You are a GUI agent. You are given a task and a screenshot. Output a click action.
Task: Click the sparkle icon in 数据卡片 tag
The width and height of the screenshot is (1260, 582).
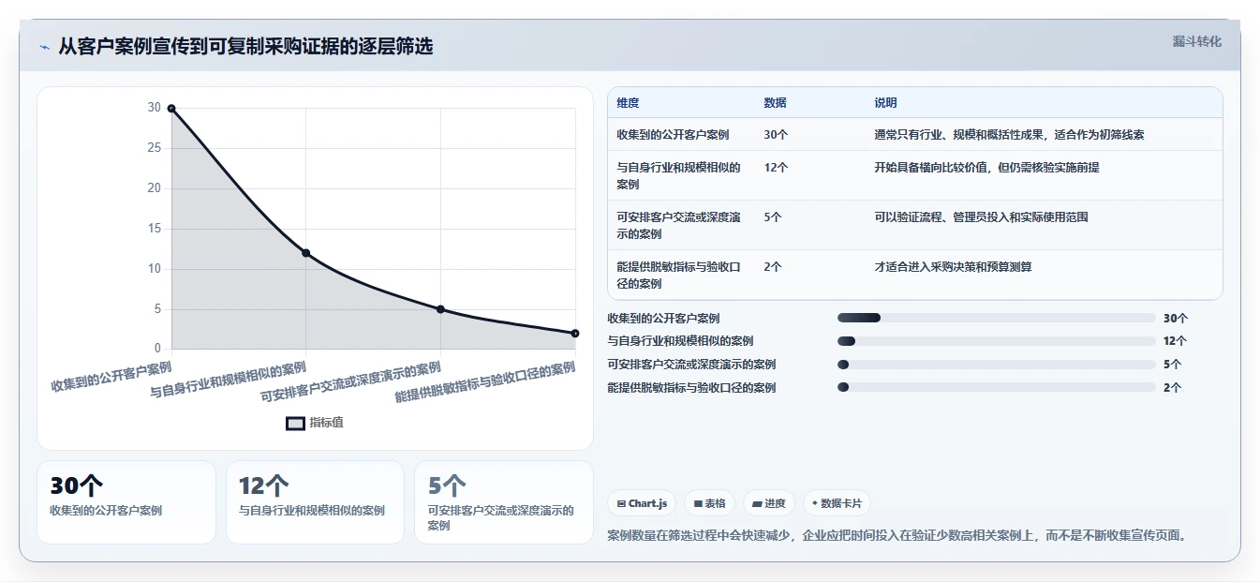coord(814,503)
